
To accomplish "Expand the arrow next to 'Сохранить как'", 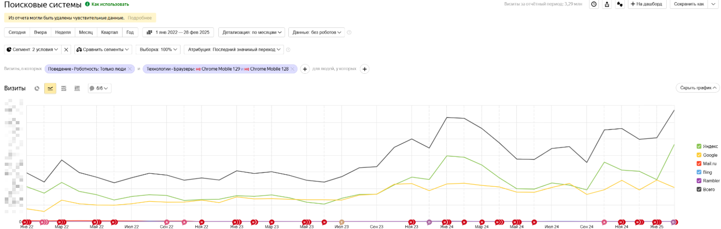I will [714, 4].
